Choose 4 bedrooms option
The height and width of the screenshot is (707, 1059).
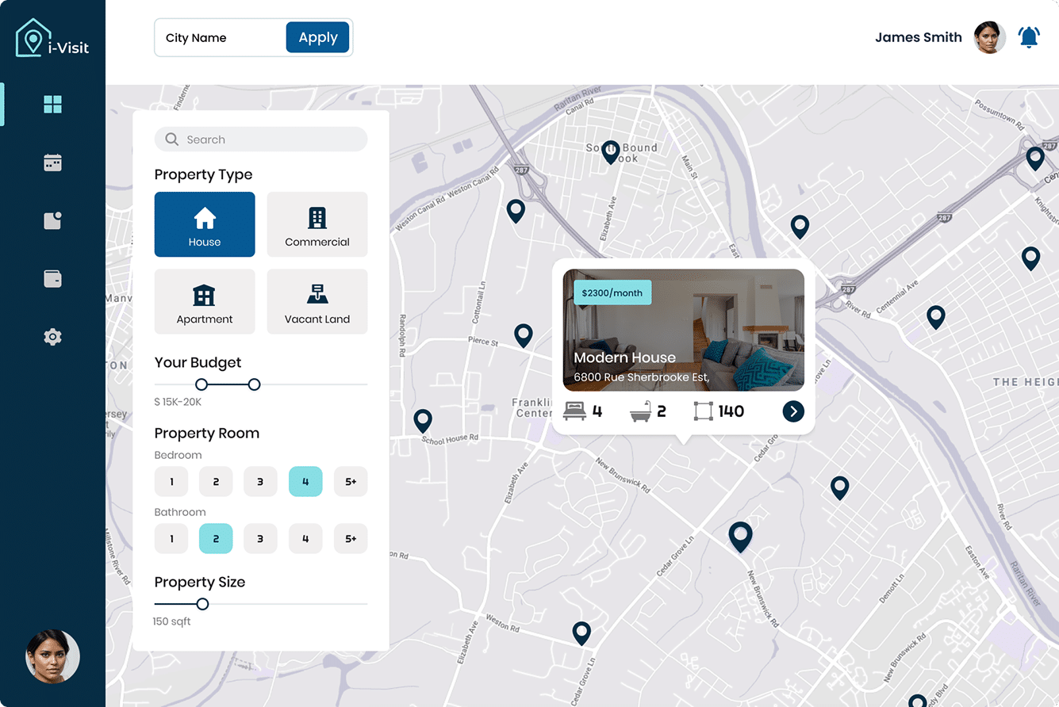pos(305,482)
